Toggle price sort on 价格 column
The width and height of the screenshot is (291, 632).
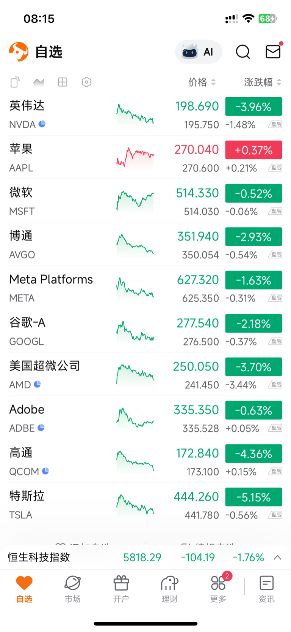tap(202, 82)
